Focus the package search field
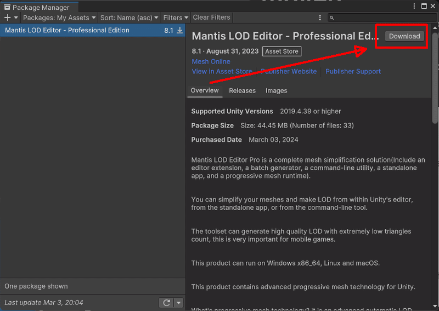 click(x=382, y=18)
